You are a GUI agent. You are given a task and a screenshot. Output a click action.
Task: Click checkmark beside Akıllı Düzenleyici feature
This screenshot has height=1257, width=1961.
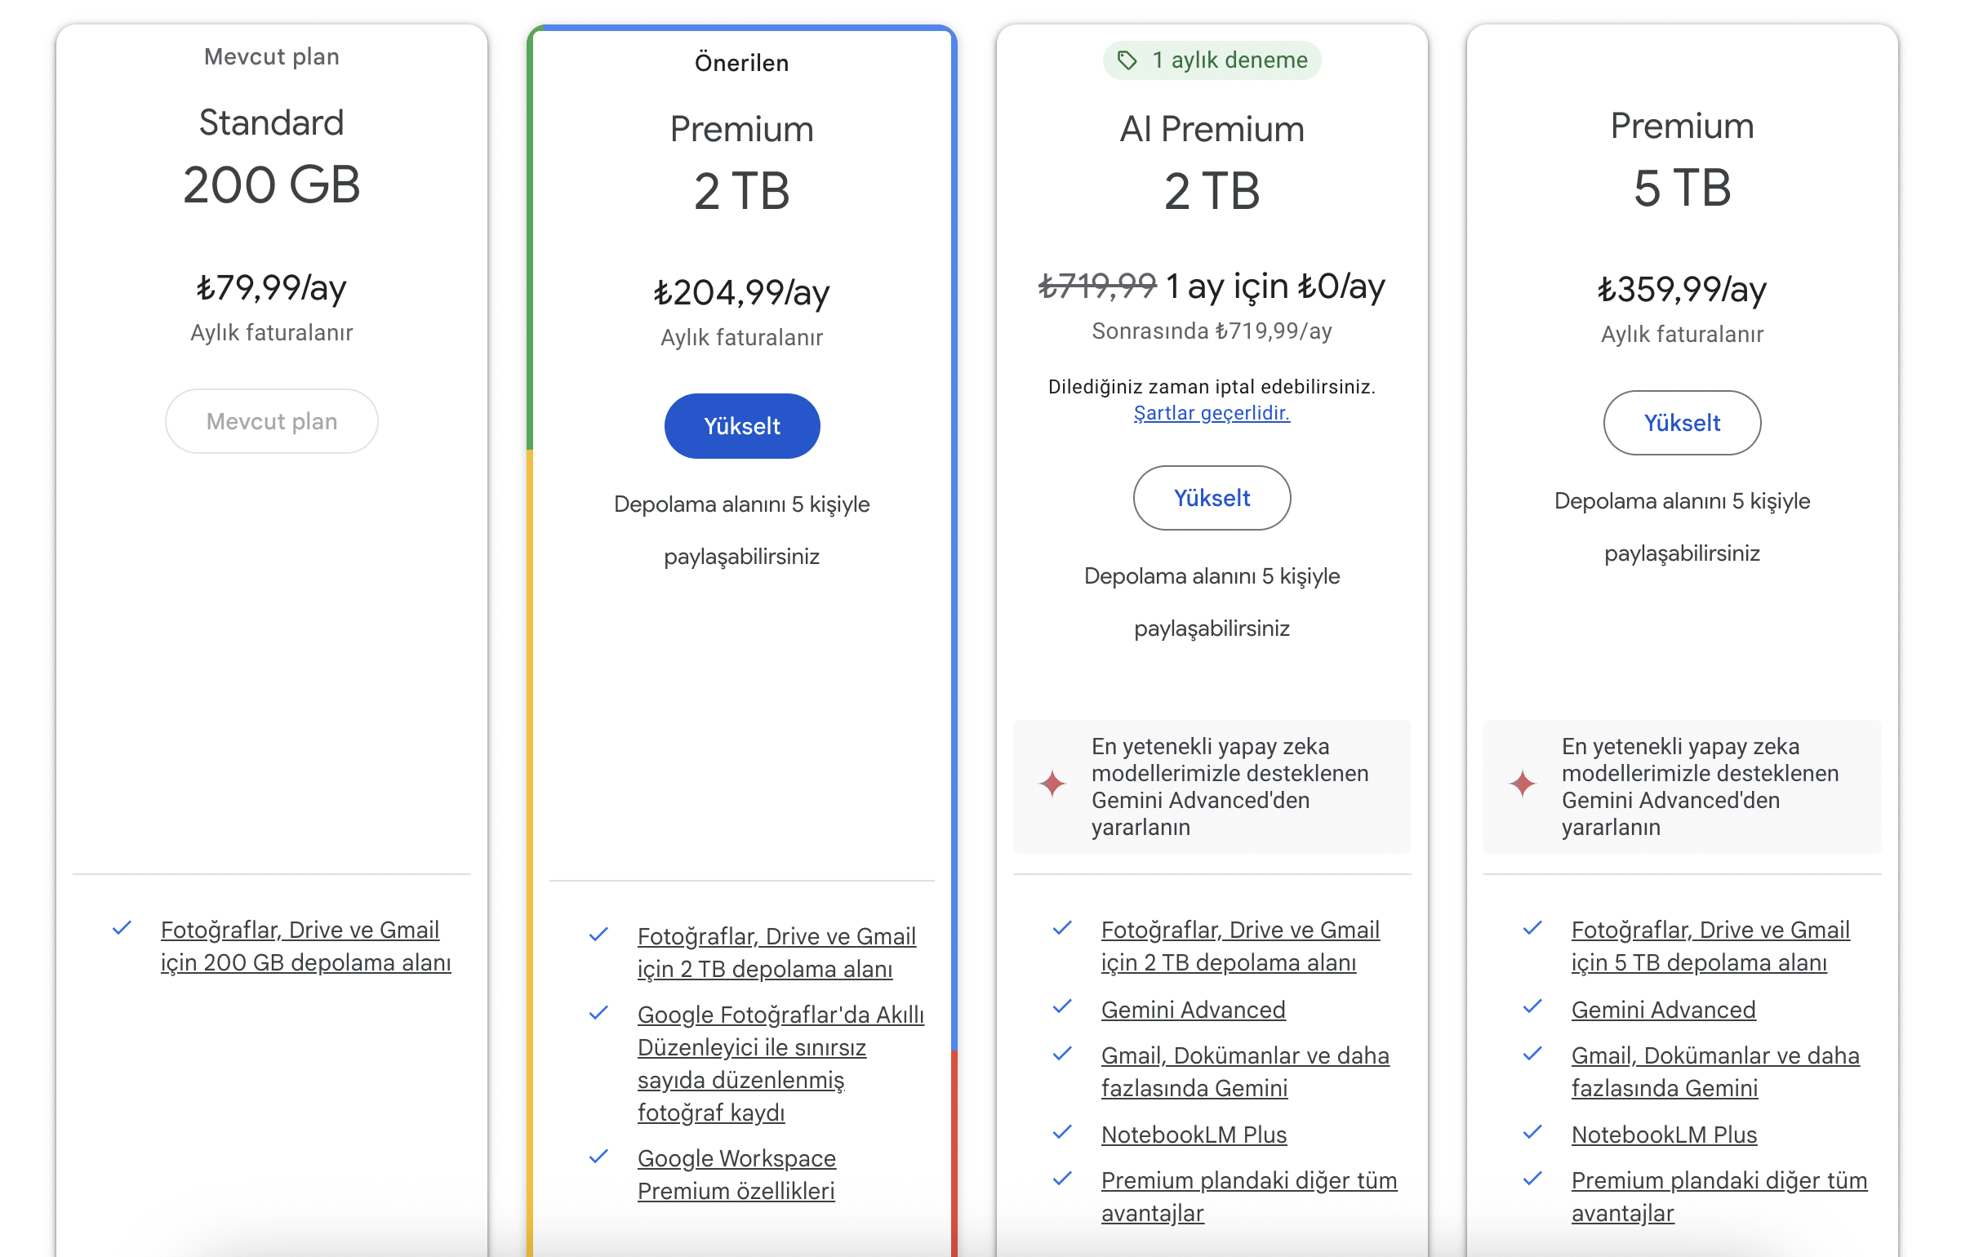pos(598,1013)
